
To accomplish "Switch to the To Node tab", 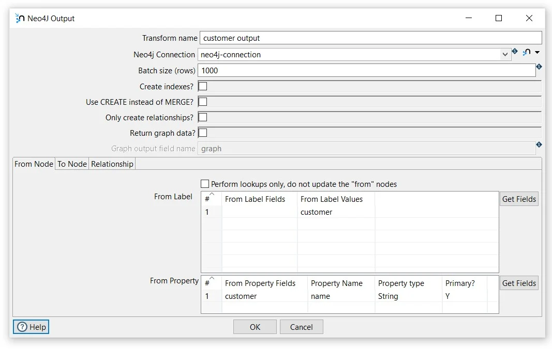I will click(x=72, y=164).
